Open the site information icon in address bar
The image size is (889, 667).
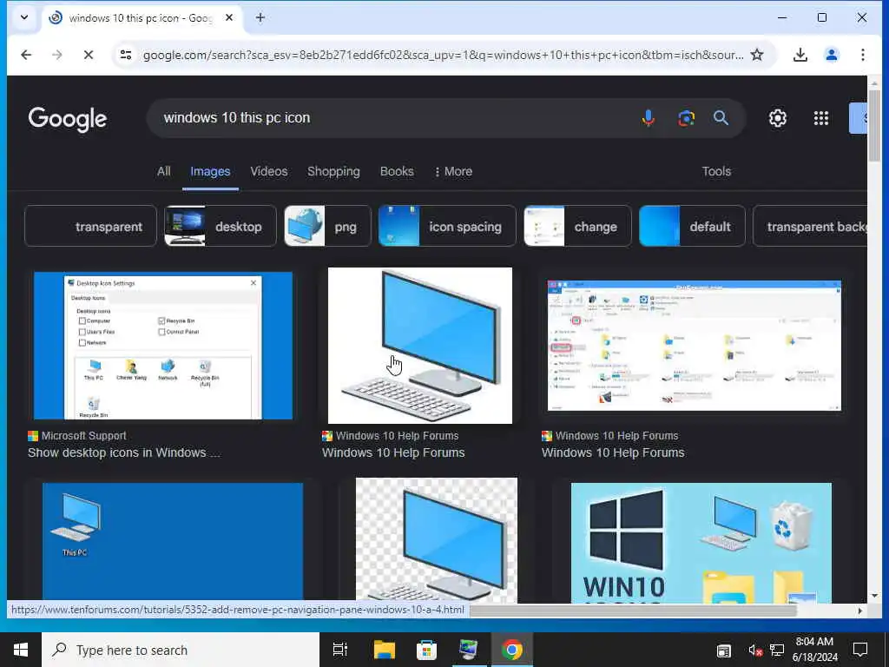tap(126, 55)
